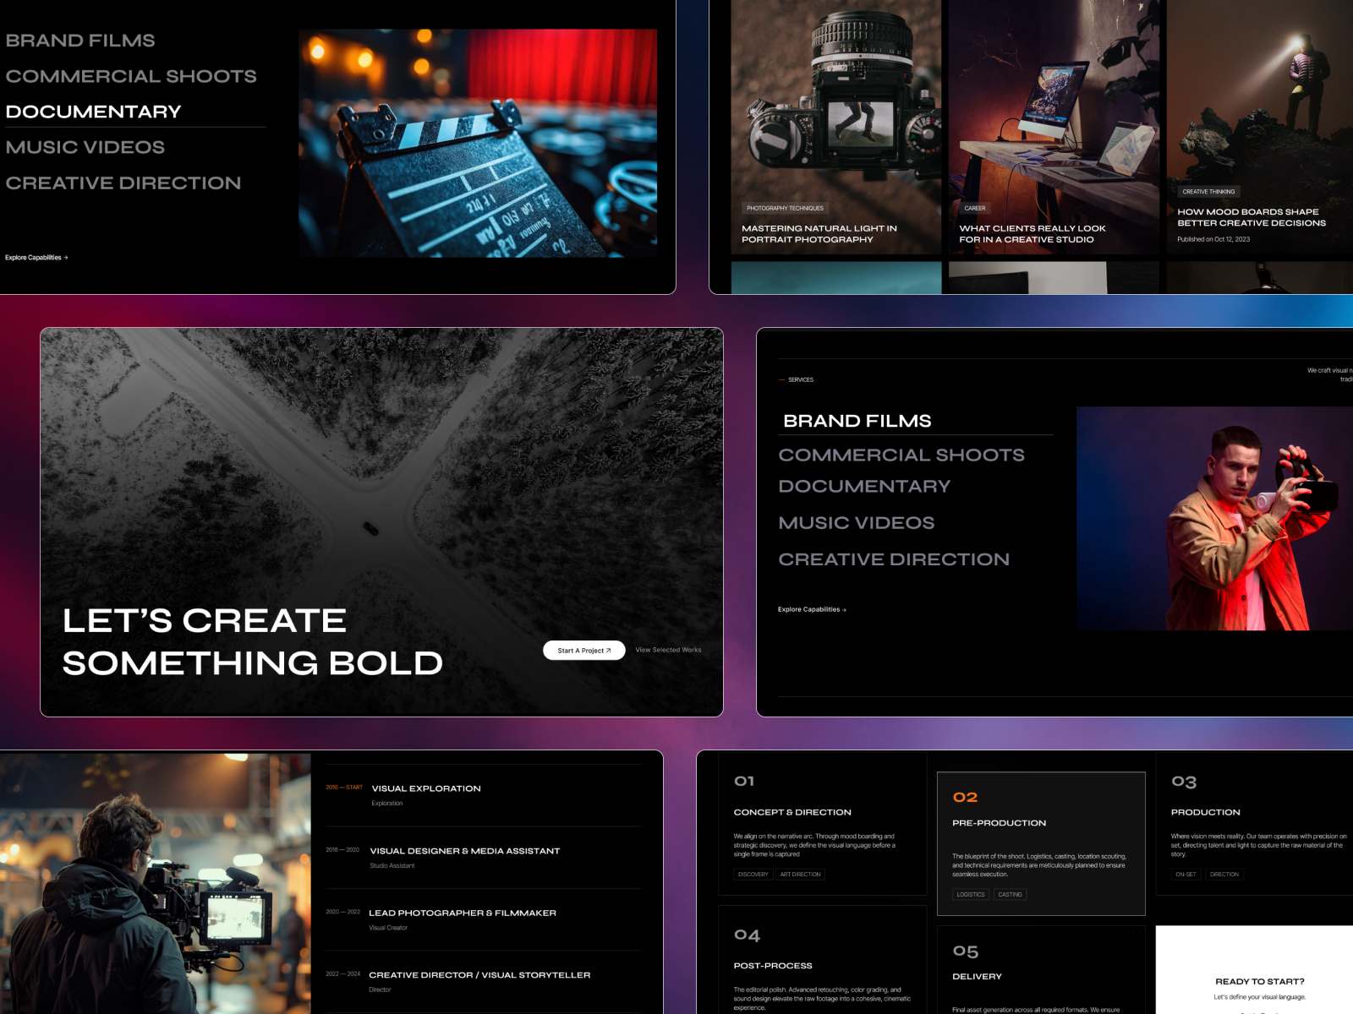Select Commercial Shoots beside the clapperboard image
The width and height of the screenshot is (1353, 1014).
(131, 76)
